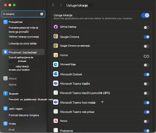Click the Microsoft Teams veb prikaz label
The image size is (156, 133).
click(77, 112)
